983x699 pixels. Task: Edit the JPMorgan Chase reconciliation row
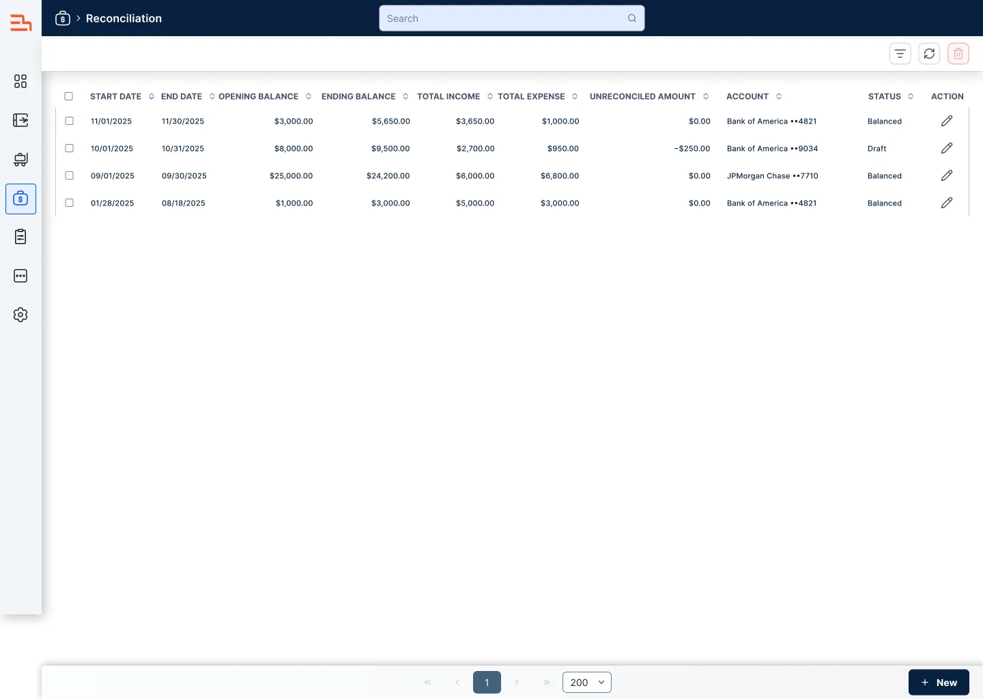947,175
